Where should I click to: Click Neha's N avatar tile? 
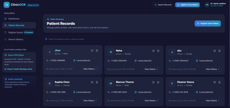(111, 52)
